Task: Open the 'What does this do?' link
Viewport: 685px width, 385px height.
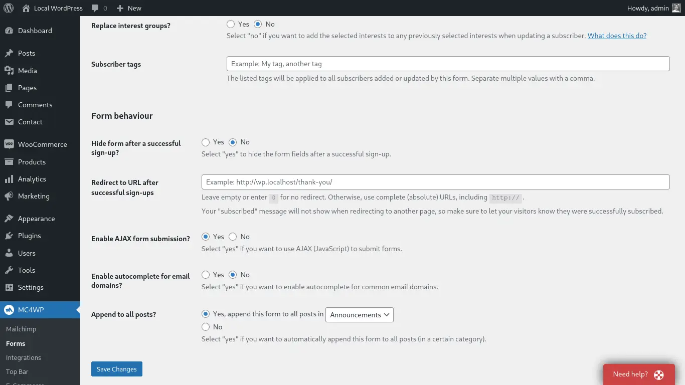Action: point(617,36)
